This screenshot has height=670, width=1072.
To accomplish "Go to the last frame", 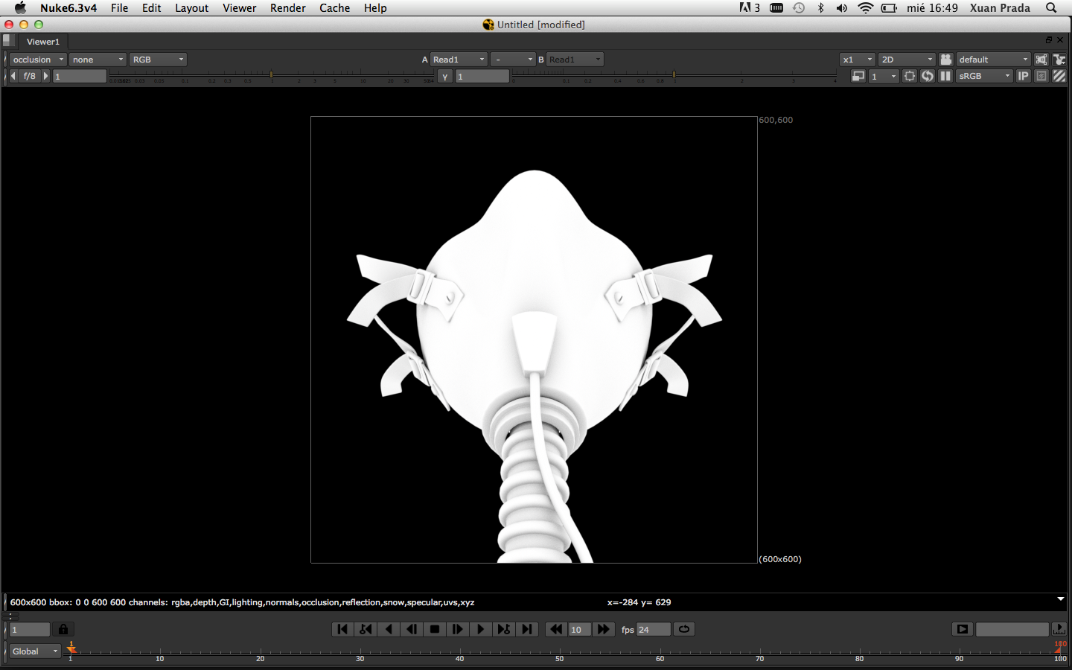I will [x=527, y=630].
